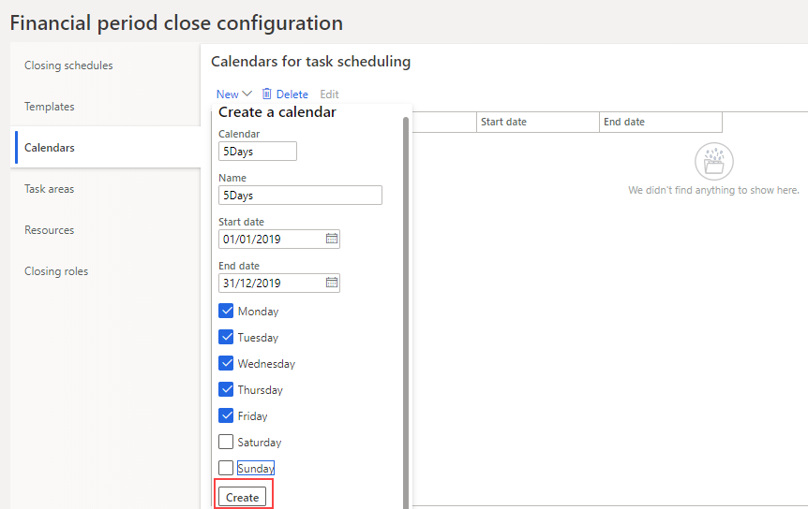Disable the Wednesday checkbox
Screen dimensions: 808x509
(x=226, y=364)
